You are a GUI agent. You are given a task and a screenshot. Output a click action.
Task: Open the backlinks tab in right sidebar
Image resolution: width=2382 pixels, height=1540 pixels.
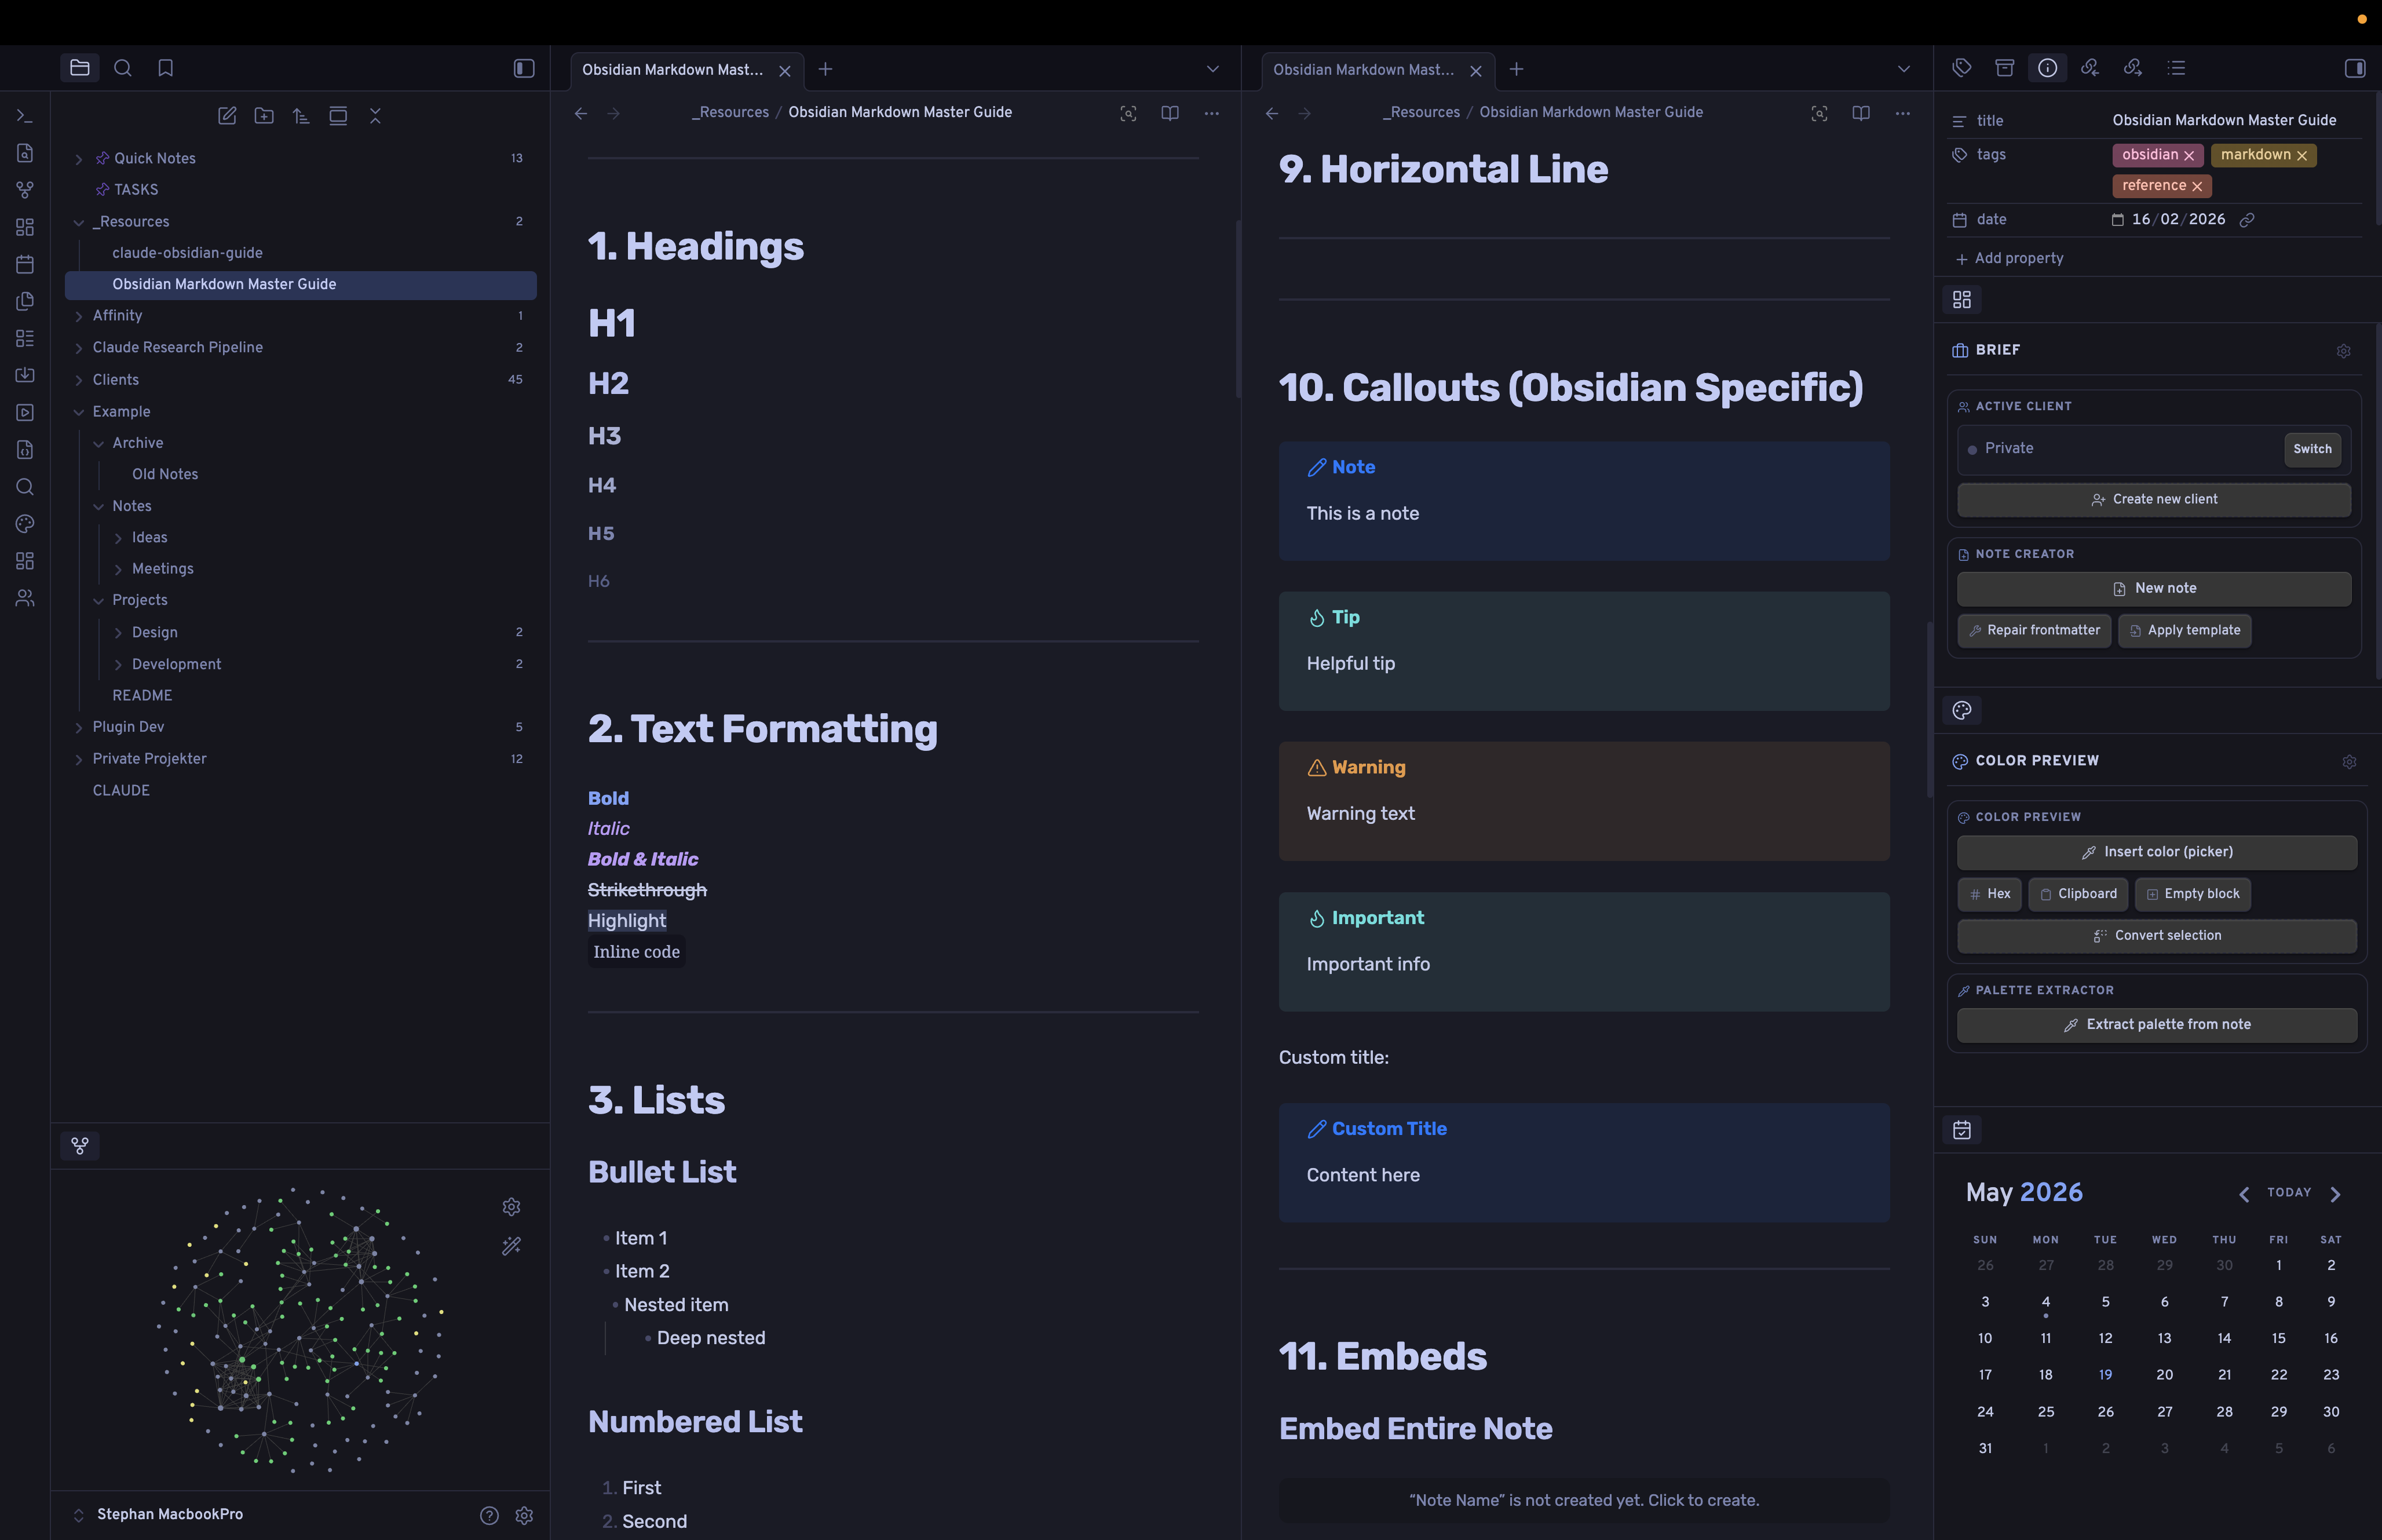point(2090,68)
